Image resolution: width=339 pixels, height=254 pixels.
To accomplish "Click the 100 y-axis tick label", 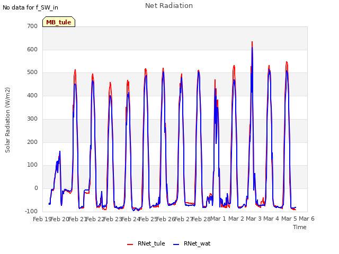I will [x=32, y=165].
